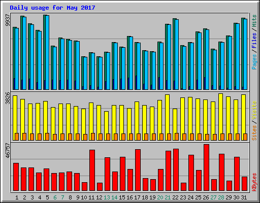Select the orange Sites bar for day 22
This screenshot has width=260, height=203.
[177, 137]
